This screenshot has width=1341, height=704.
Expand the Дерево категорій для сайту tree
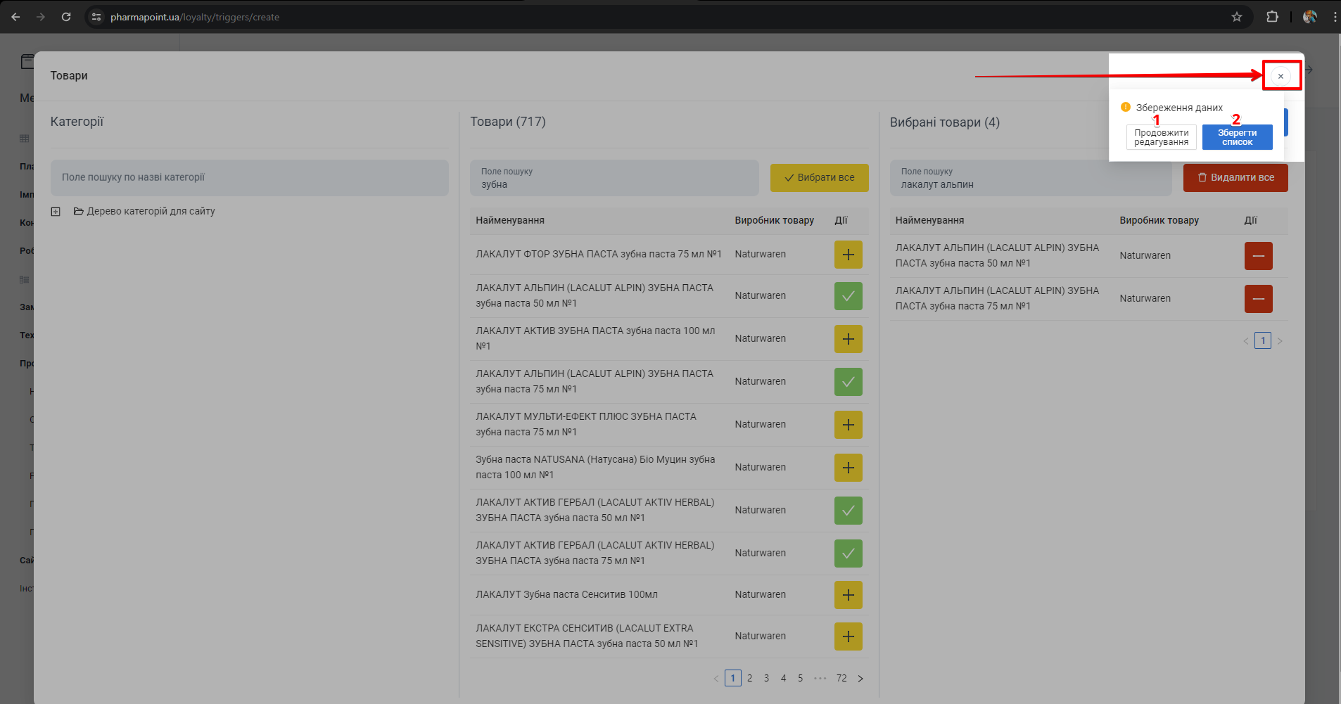[x=56, y=212]
